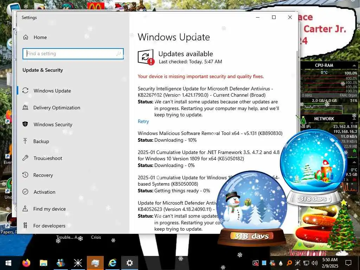The width and height of the screenshot is (360, 270).
Task: Click the Recovery clock icon
Action: point(25,175)
